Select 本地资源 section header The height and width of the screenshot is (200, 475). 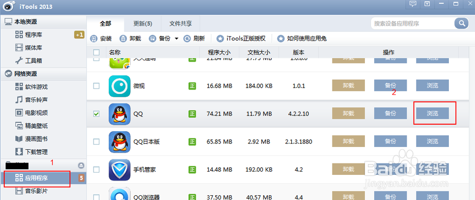(x=43, y=22)
